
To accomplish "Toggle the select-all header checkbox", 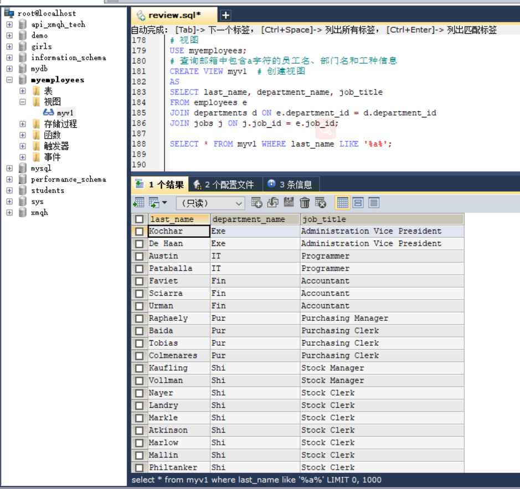I will click(140, 219).
